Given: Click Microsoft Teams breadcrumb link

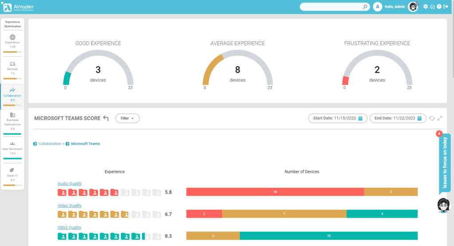Looking at the screenshot, I should [x=86, y=143].
